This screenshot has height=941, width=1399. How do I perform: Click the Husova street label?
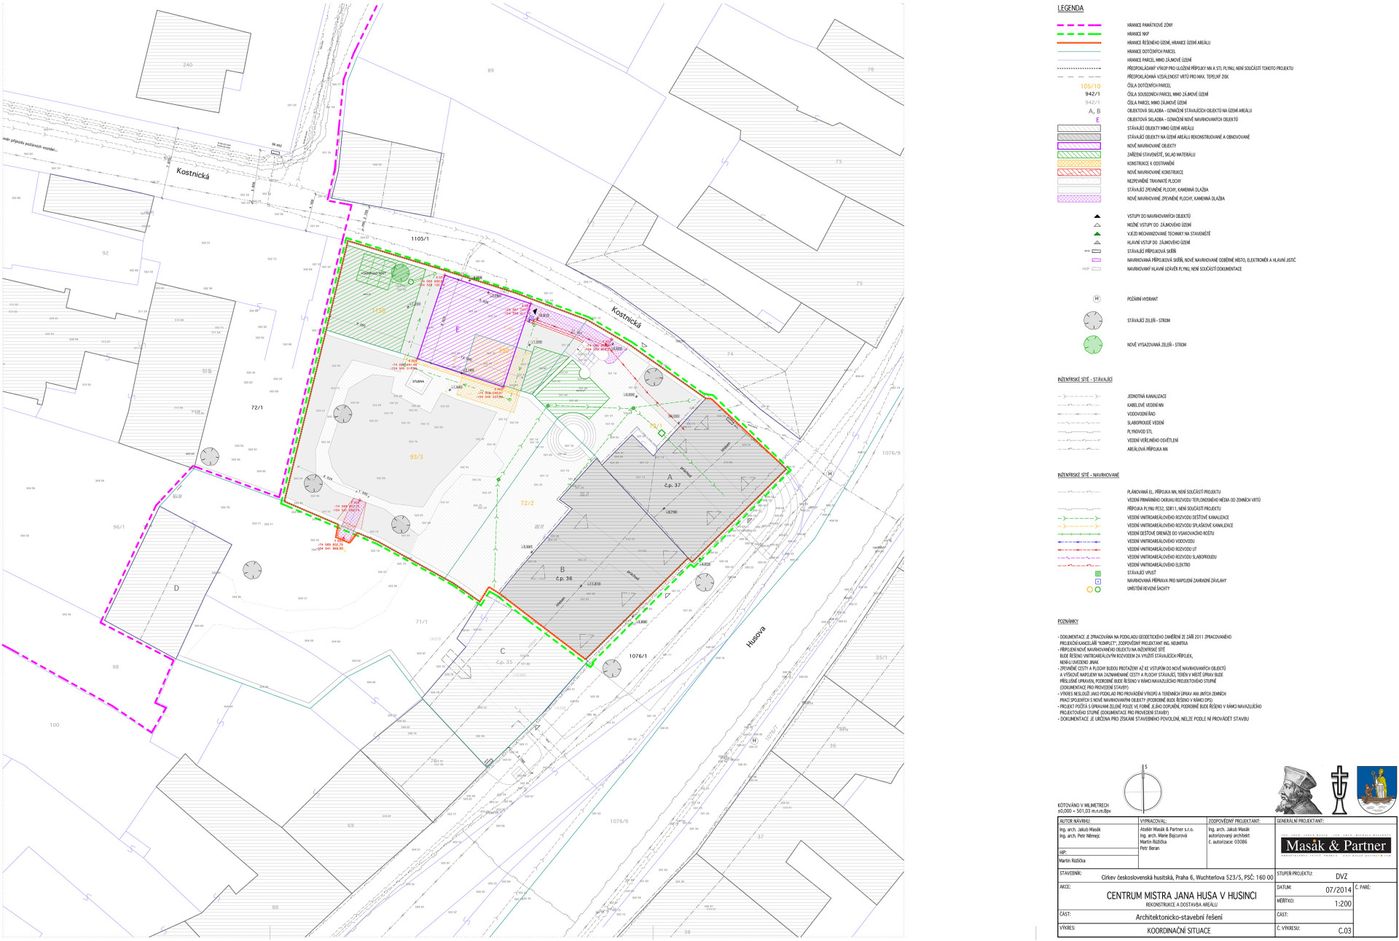coord(756,637)
